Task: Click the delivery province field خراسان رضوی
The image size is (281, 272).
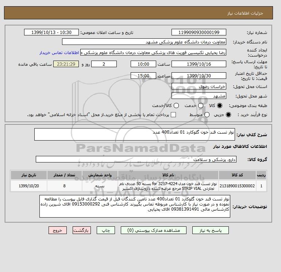Action: [199, 87]
